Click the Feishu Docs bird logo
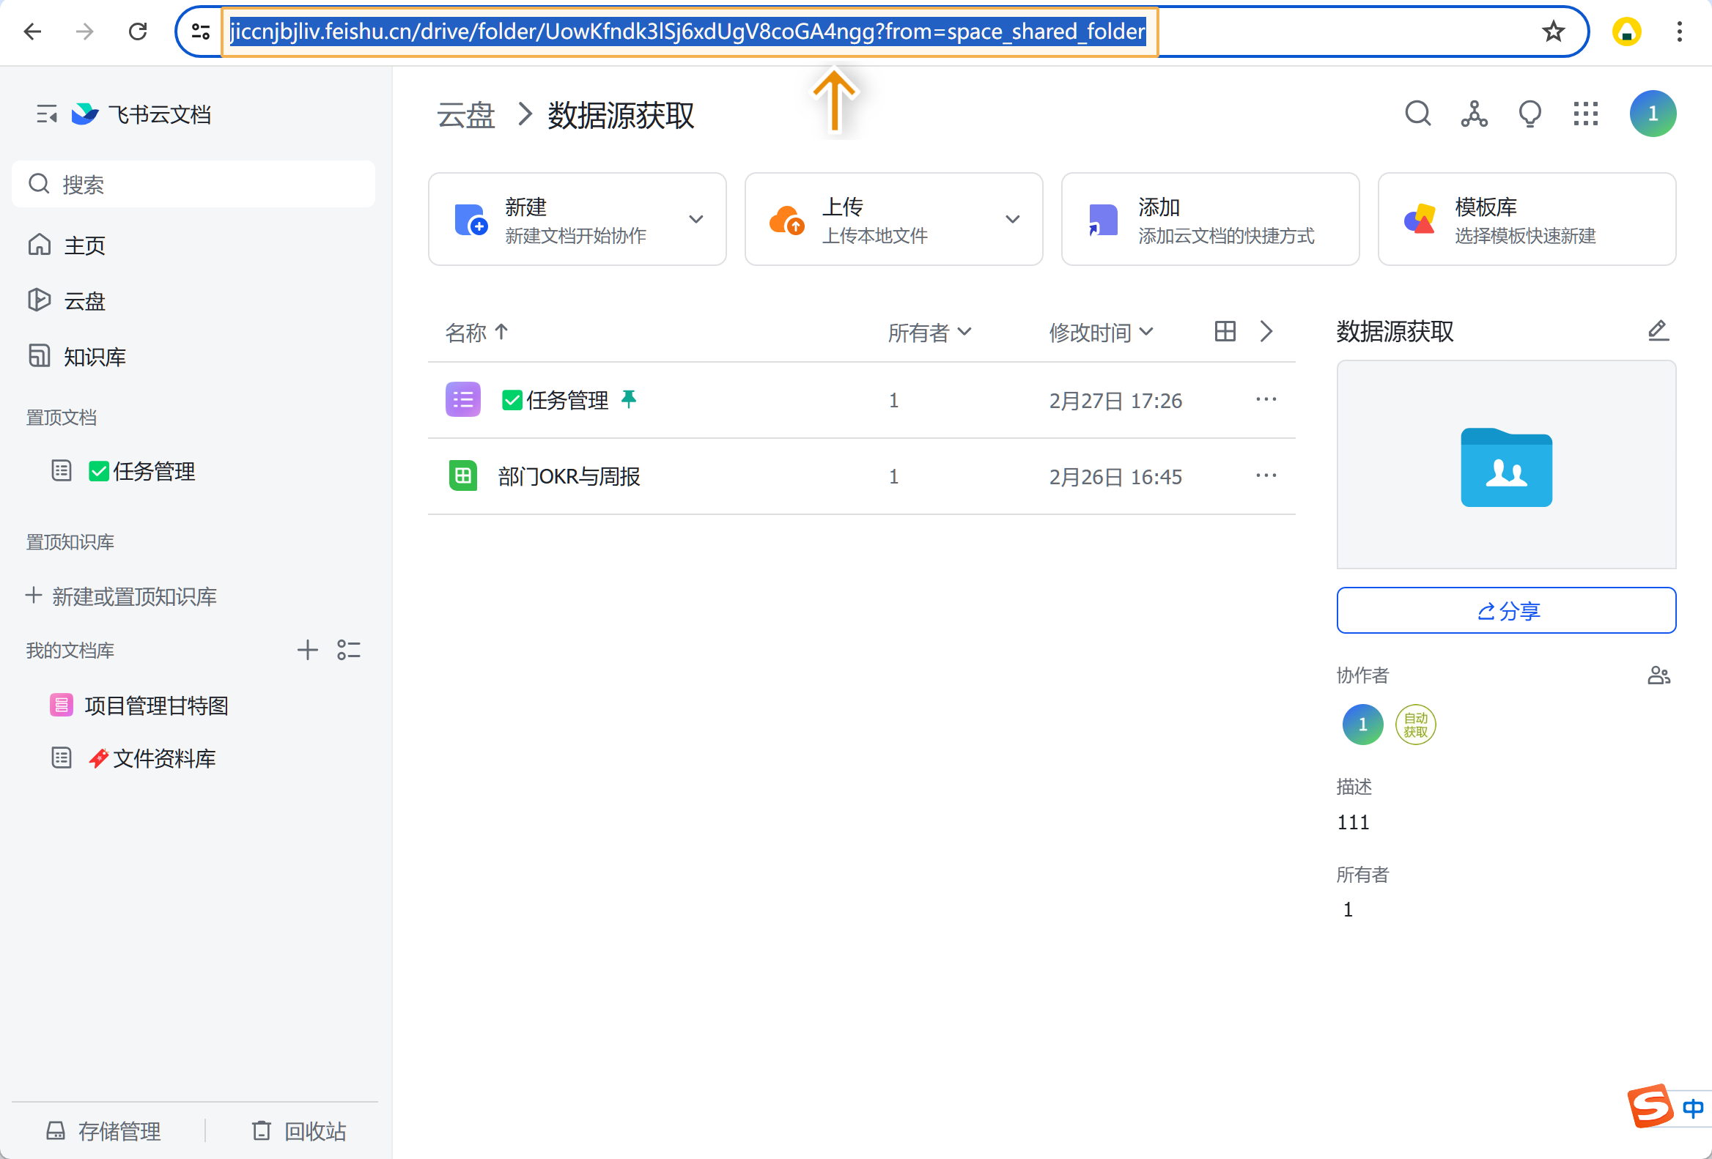Viewport: 1712px width, 1159px height. tap(85, 114)
